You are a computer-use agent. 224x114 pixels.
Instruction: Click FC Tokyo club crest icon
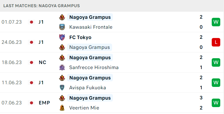pos(62,37)
